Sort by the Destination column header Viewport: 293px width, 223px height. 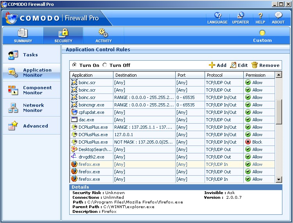click(144, 75)
